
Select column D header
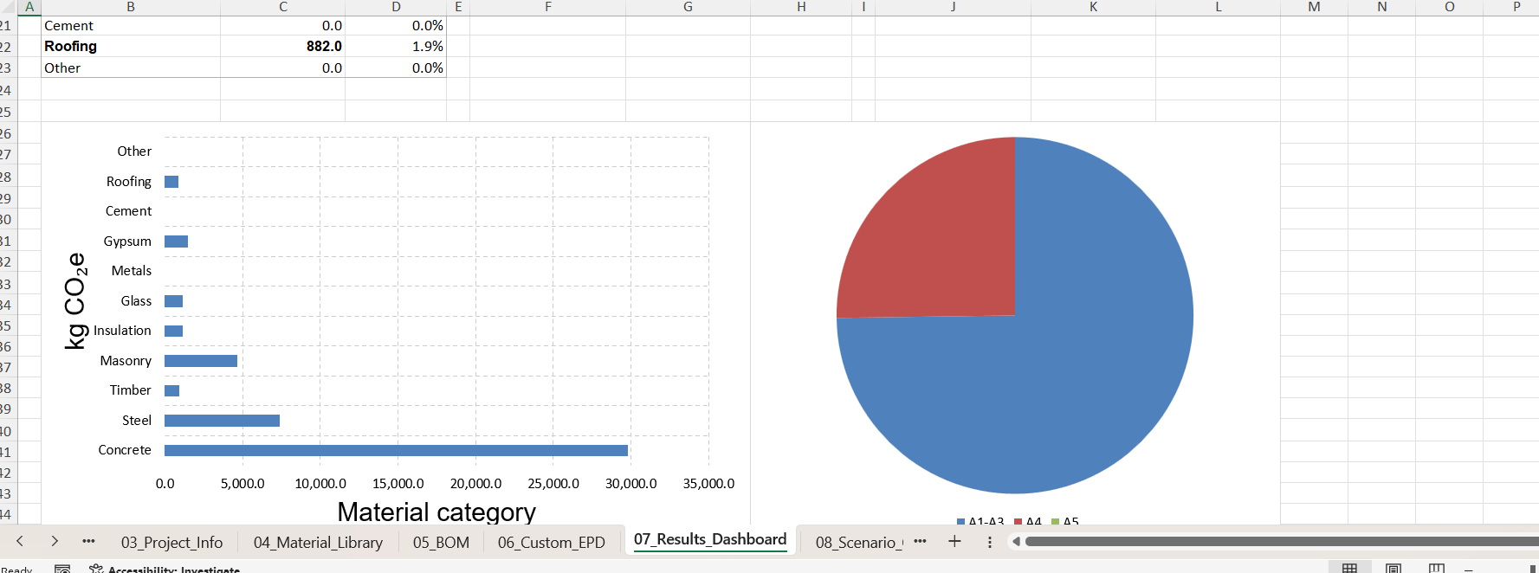tap(396, 7)
